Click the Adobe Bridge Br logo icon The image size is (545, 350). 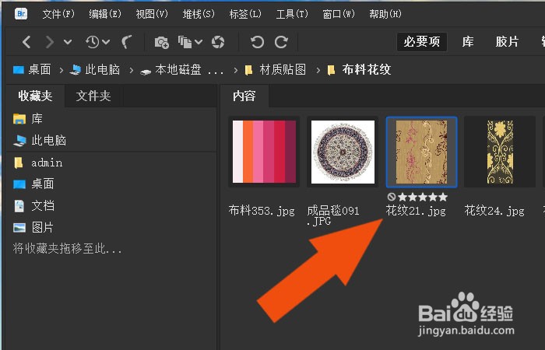click(21, 14)
